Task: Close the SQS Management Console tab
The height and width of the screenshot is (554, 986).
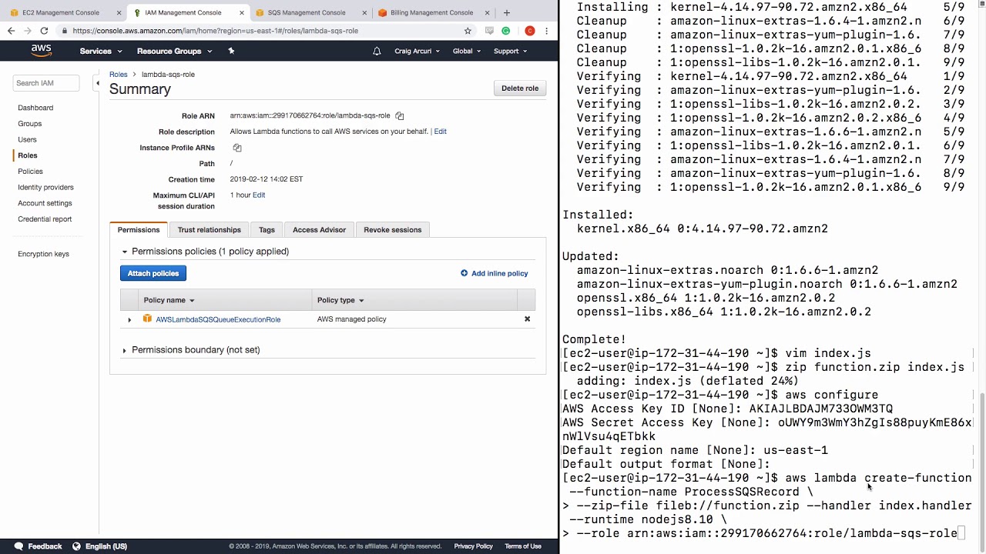Action: click(364, 12)
